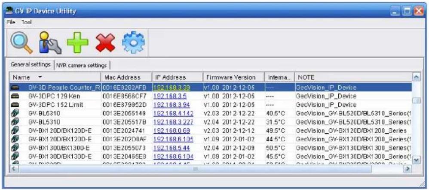The width and height of the screenshot is (429, 190).
Task: Click the horizontal scrollbar right arrow
Action: 408,169
